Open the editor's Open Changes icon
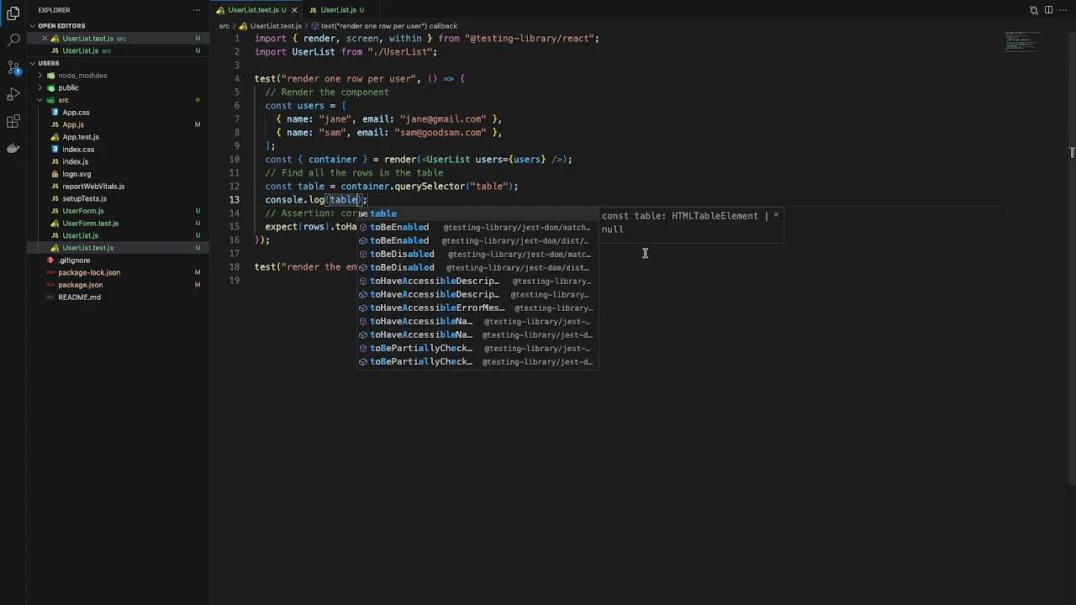The image size is (1076, 605). click(x=1033, y=9)
